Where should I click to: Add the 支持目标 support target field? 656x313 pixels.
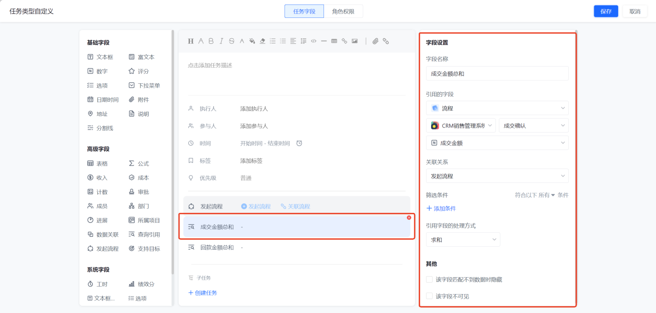(x=145, y=249)
